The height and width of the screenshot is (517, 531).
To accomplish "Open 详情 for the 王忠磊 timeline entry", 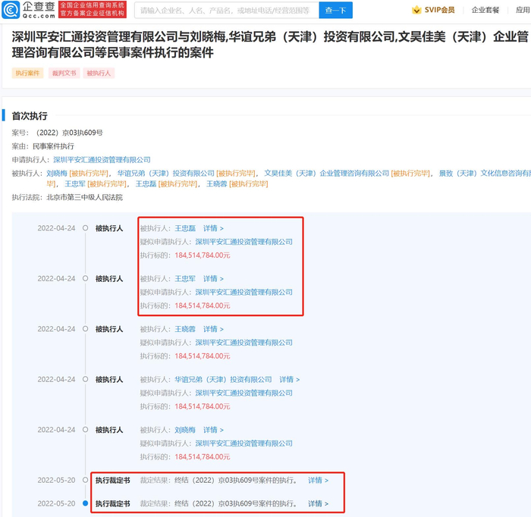I will point(213,228).
